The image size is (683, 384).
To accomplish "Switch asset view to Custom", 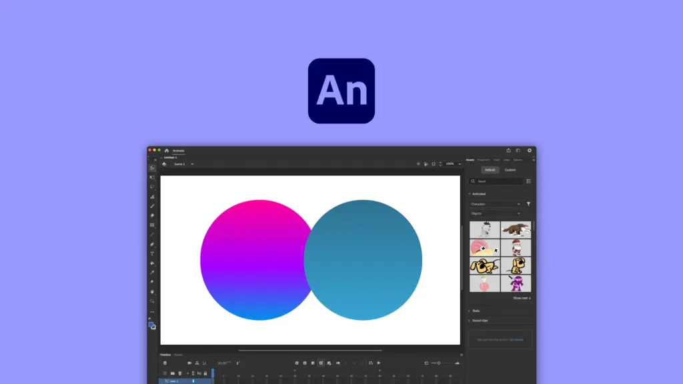I will pos(510,170).
